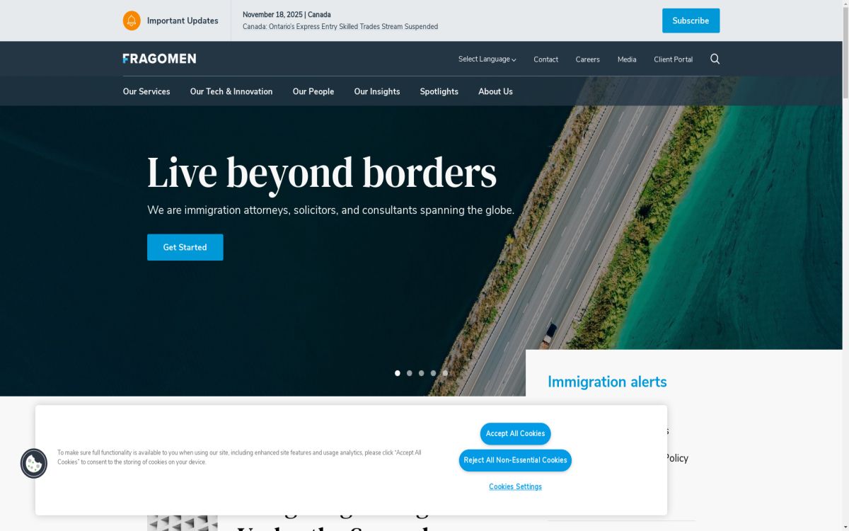Go to the Client Portal
The width and height of the screenshot is (849, 531).
point(673,59)
